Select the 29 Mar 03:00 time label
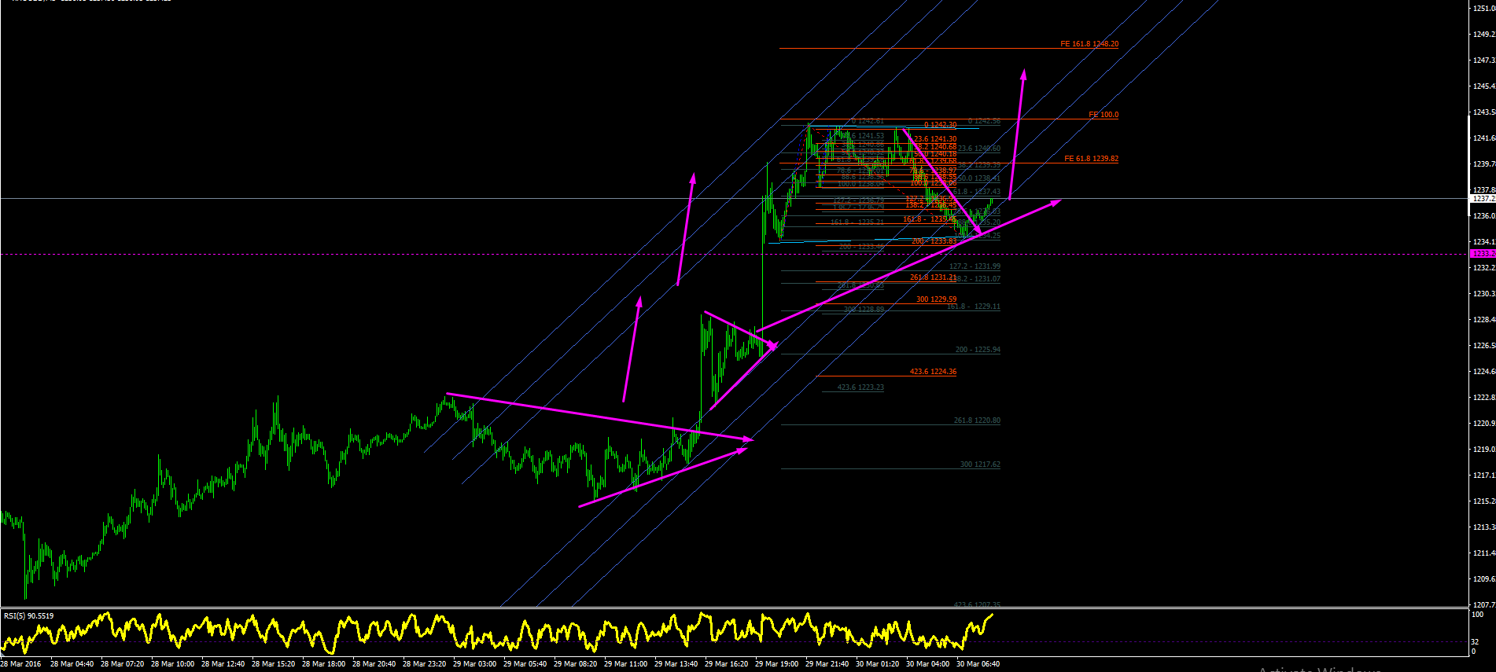This screenshot has height=672, width=1496. [x=474, y=664]
